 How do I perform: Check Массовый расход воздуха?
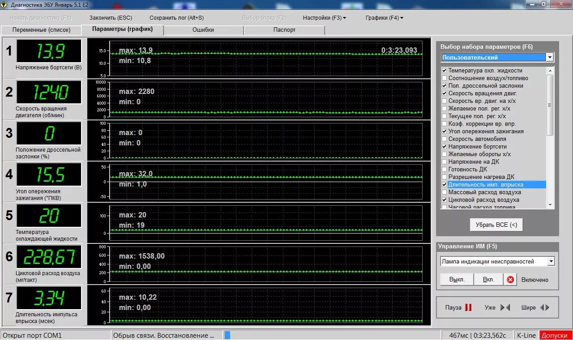pos(445,192)
